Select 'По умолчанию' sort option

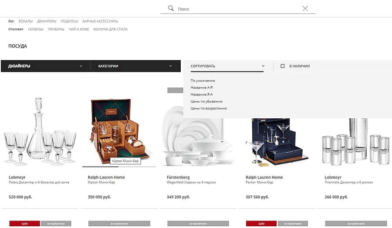(x=203, y=80)
